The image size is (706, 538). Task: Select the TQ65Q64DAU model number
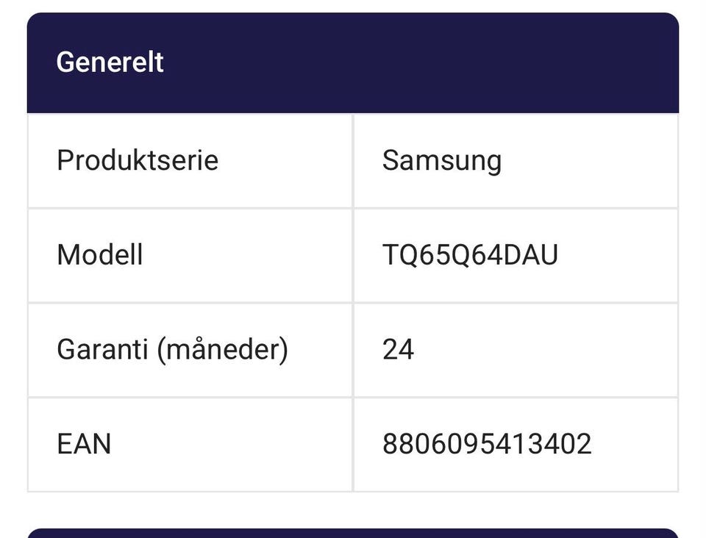click(470, 255)
